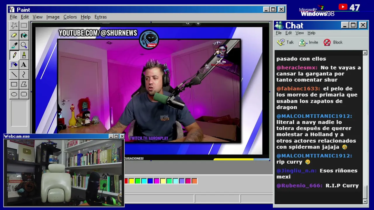
Task: Select the magenta color swatch
Action: click(x=157, y=181)
